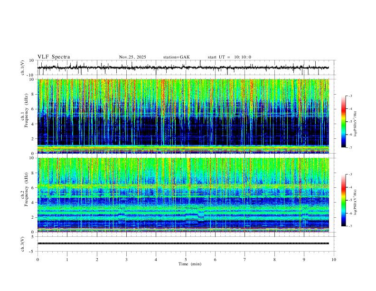
Task: Click the time axis tick '3'
Action: point(126,260)
